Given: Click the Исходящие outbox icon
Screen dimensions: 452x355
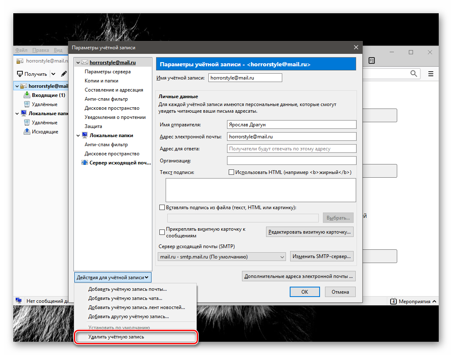Looking at the screenshot, I should coord(27,131).
